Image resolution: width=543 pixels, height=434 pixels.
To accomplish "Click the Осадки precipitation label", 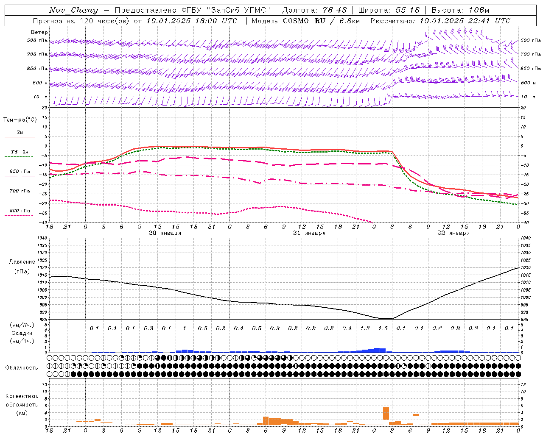I will [22, 333].
